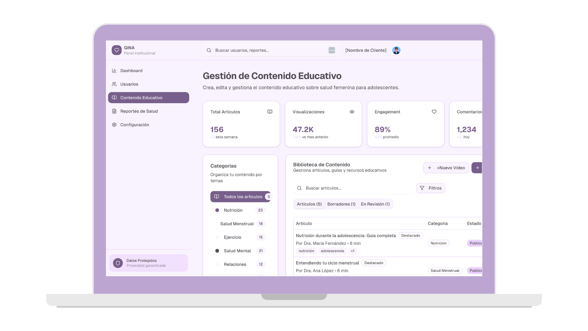Image resolution: width=588 pixels, height=331 pixels.
Task: Click the purple plus button beside Nuevo Video
Action: pos(477,168)
